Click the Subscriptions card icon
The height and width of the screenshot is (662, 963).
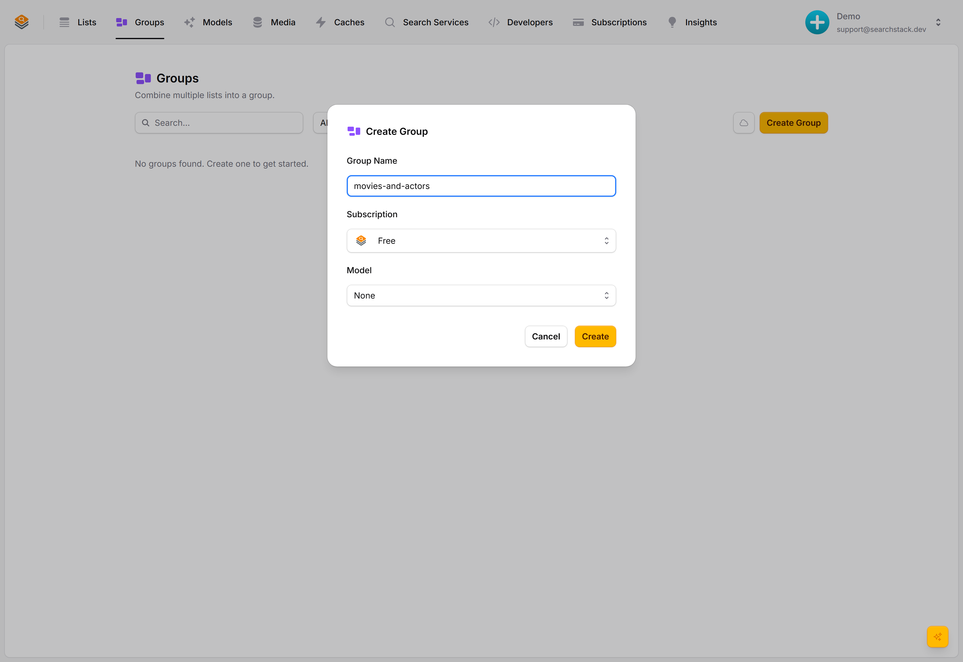click(578, 22)
